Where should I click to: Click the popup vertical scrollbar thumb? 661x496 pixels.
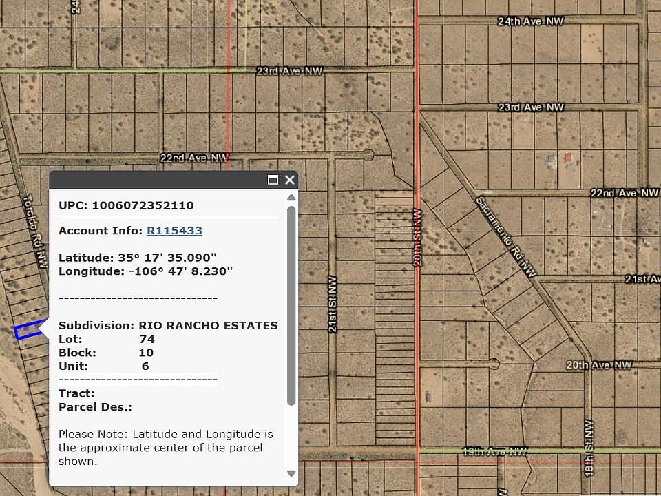pyautogui.click(x=291, y=303)
